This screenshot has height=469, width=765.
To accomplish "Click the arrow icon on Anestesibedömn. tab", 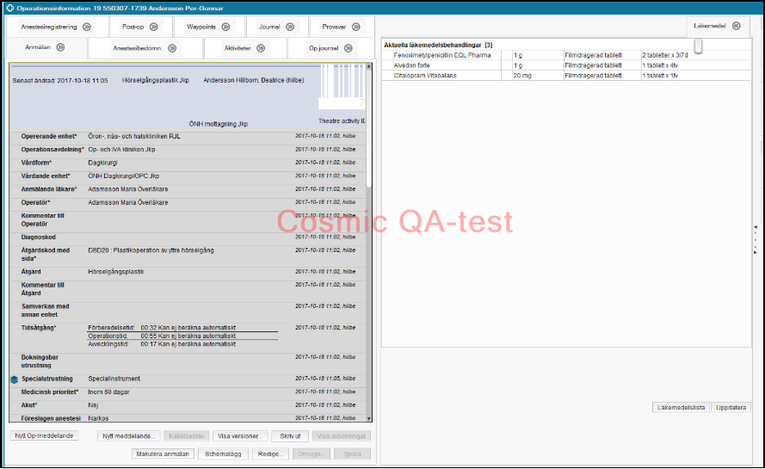I will click(172, 48).
